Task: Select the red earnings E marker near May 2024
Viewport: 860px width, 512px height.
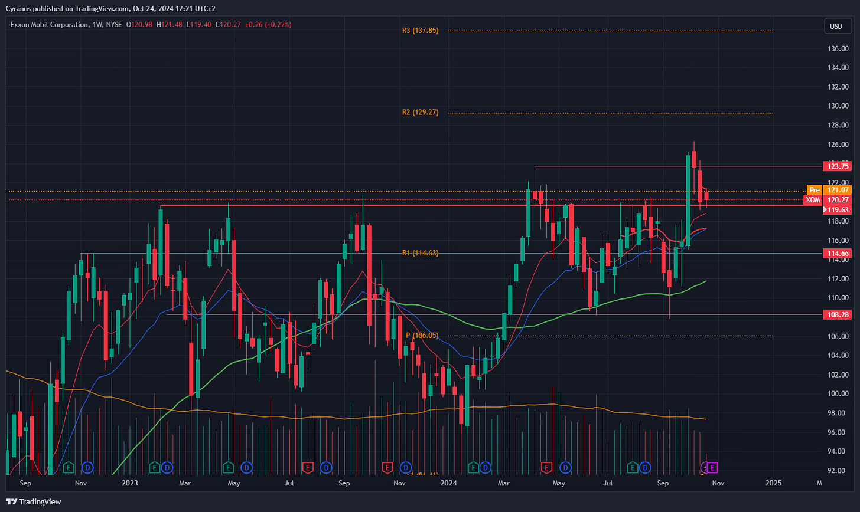Action: point(546,468)
